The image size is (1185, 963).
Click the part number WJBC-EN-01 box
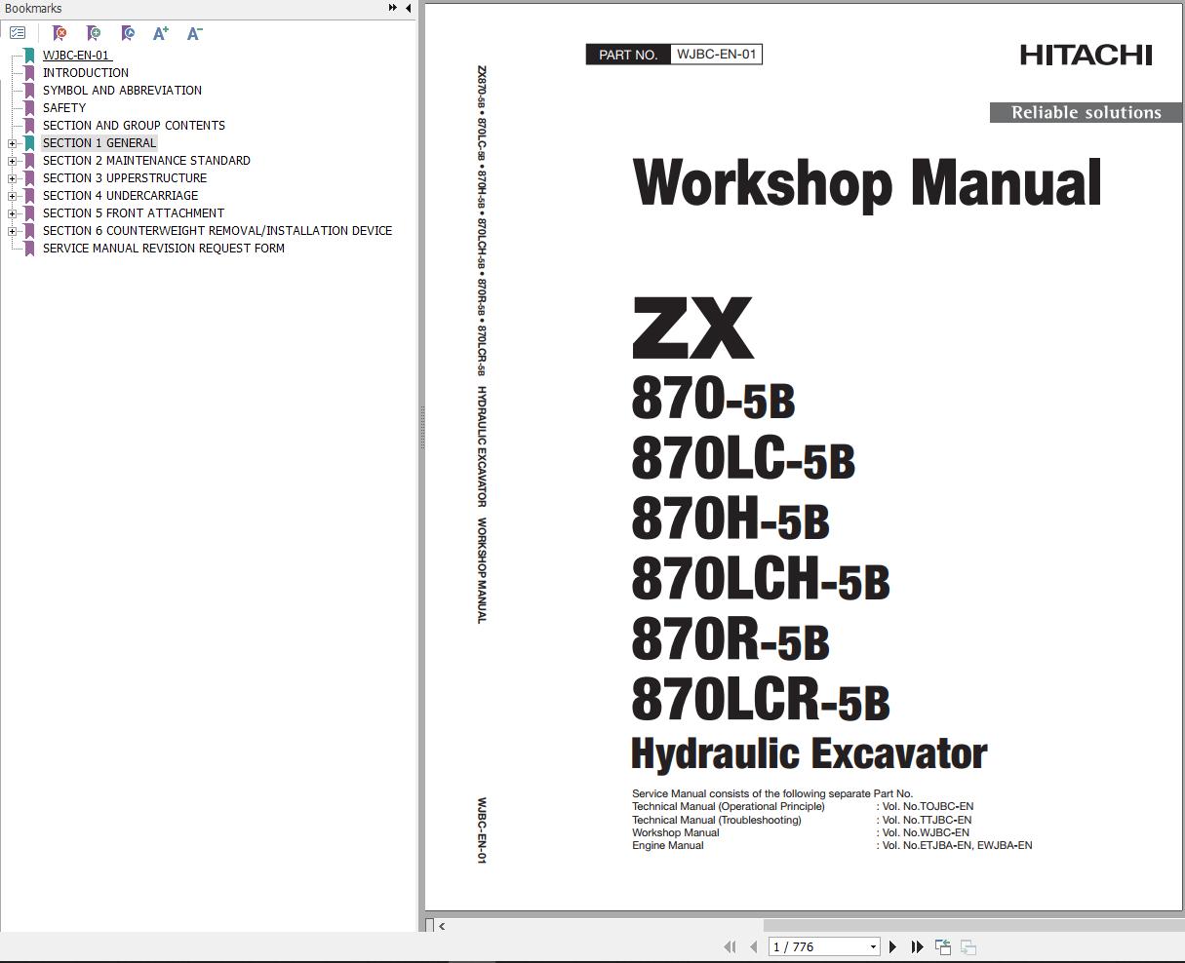717,55
